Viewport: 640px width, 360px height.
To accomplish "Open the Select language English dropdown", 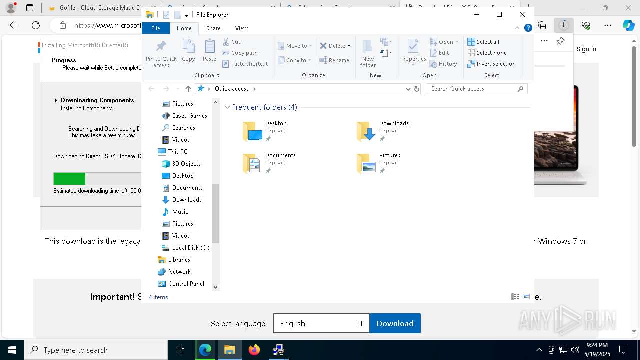I will pyautogui.click(x=321, y=324).
